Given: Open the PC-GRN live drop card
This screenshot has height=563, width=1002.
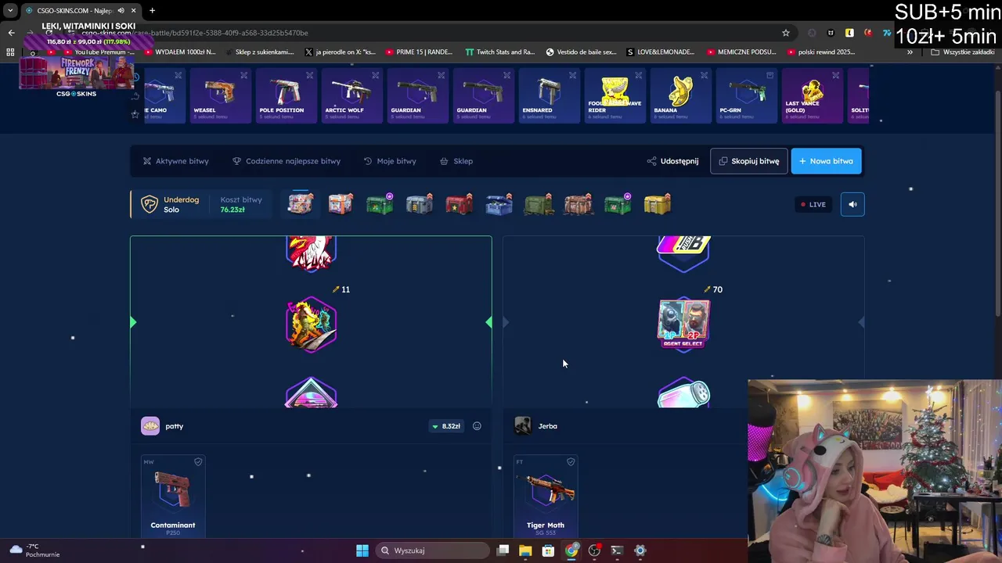Looking at the screenshot, I should coord(746,96).
